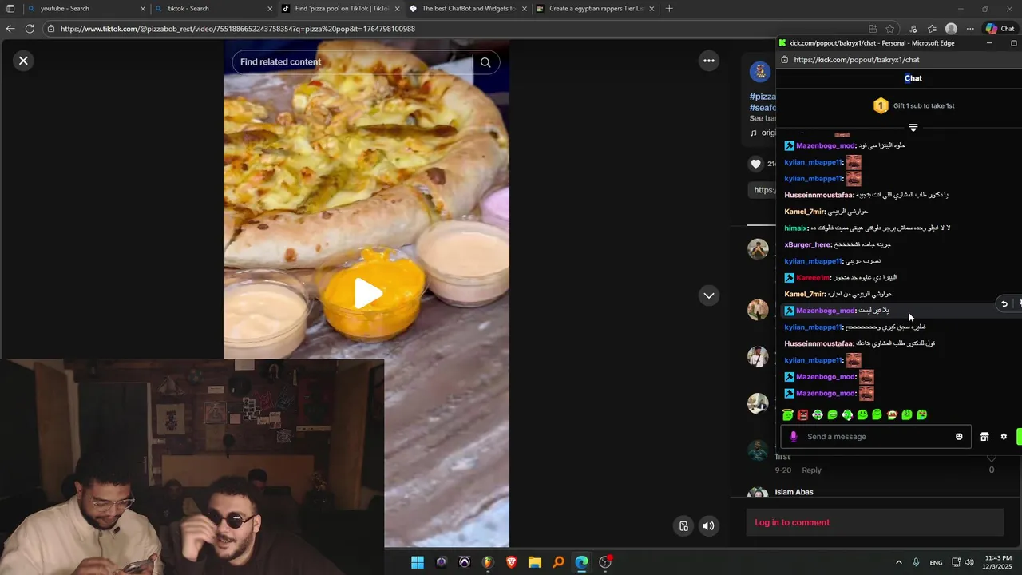Image resolution: width=1022 pixels, height=575 pixels.
Task: Show hidden system tray icons
Action: click(x=898, y=562)
